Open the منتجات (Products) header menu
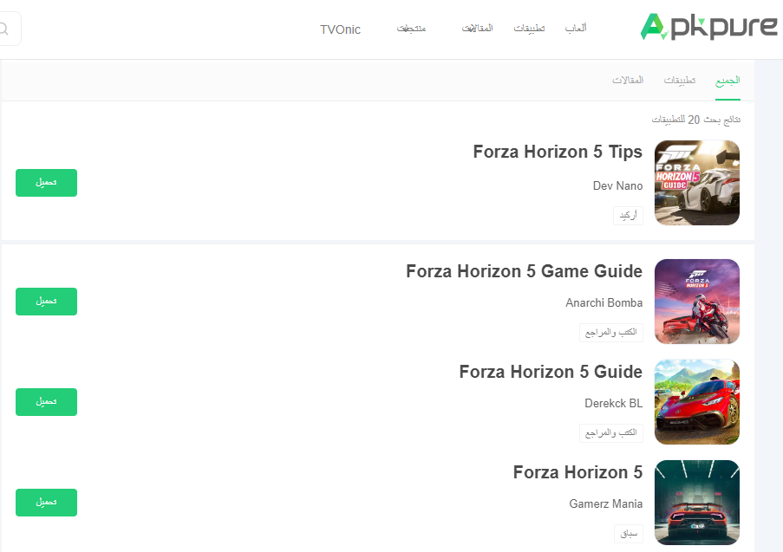The image size is (783, 552). click(x=411, y=29)
